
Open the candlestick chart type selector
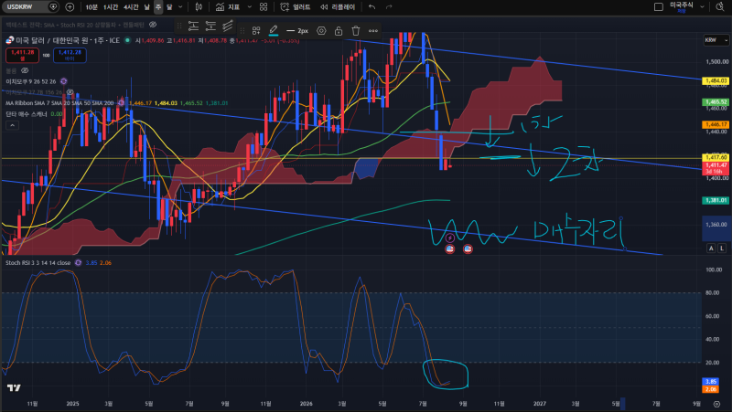coord(199,7)
